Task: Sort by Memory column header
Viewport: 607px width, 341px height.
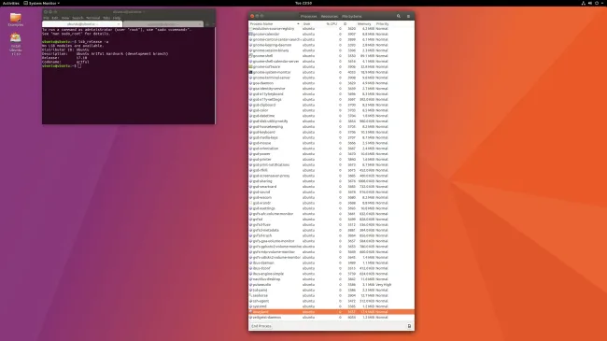Action: 364,24
